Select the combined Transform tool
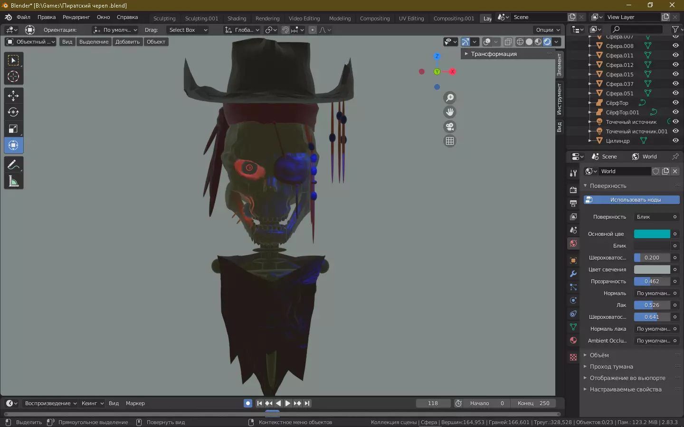The width and height of the screenshot is (684, 427). point(13,145)
